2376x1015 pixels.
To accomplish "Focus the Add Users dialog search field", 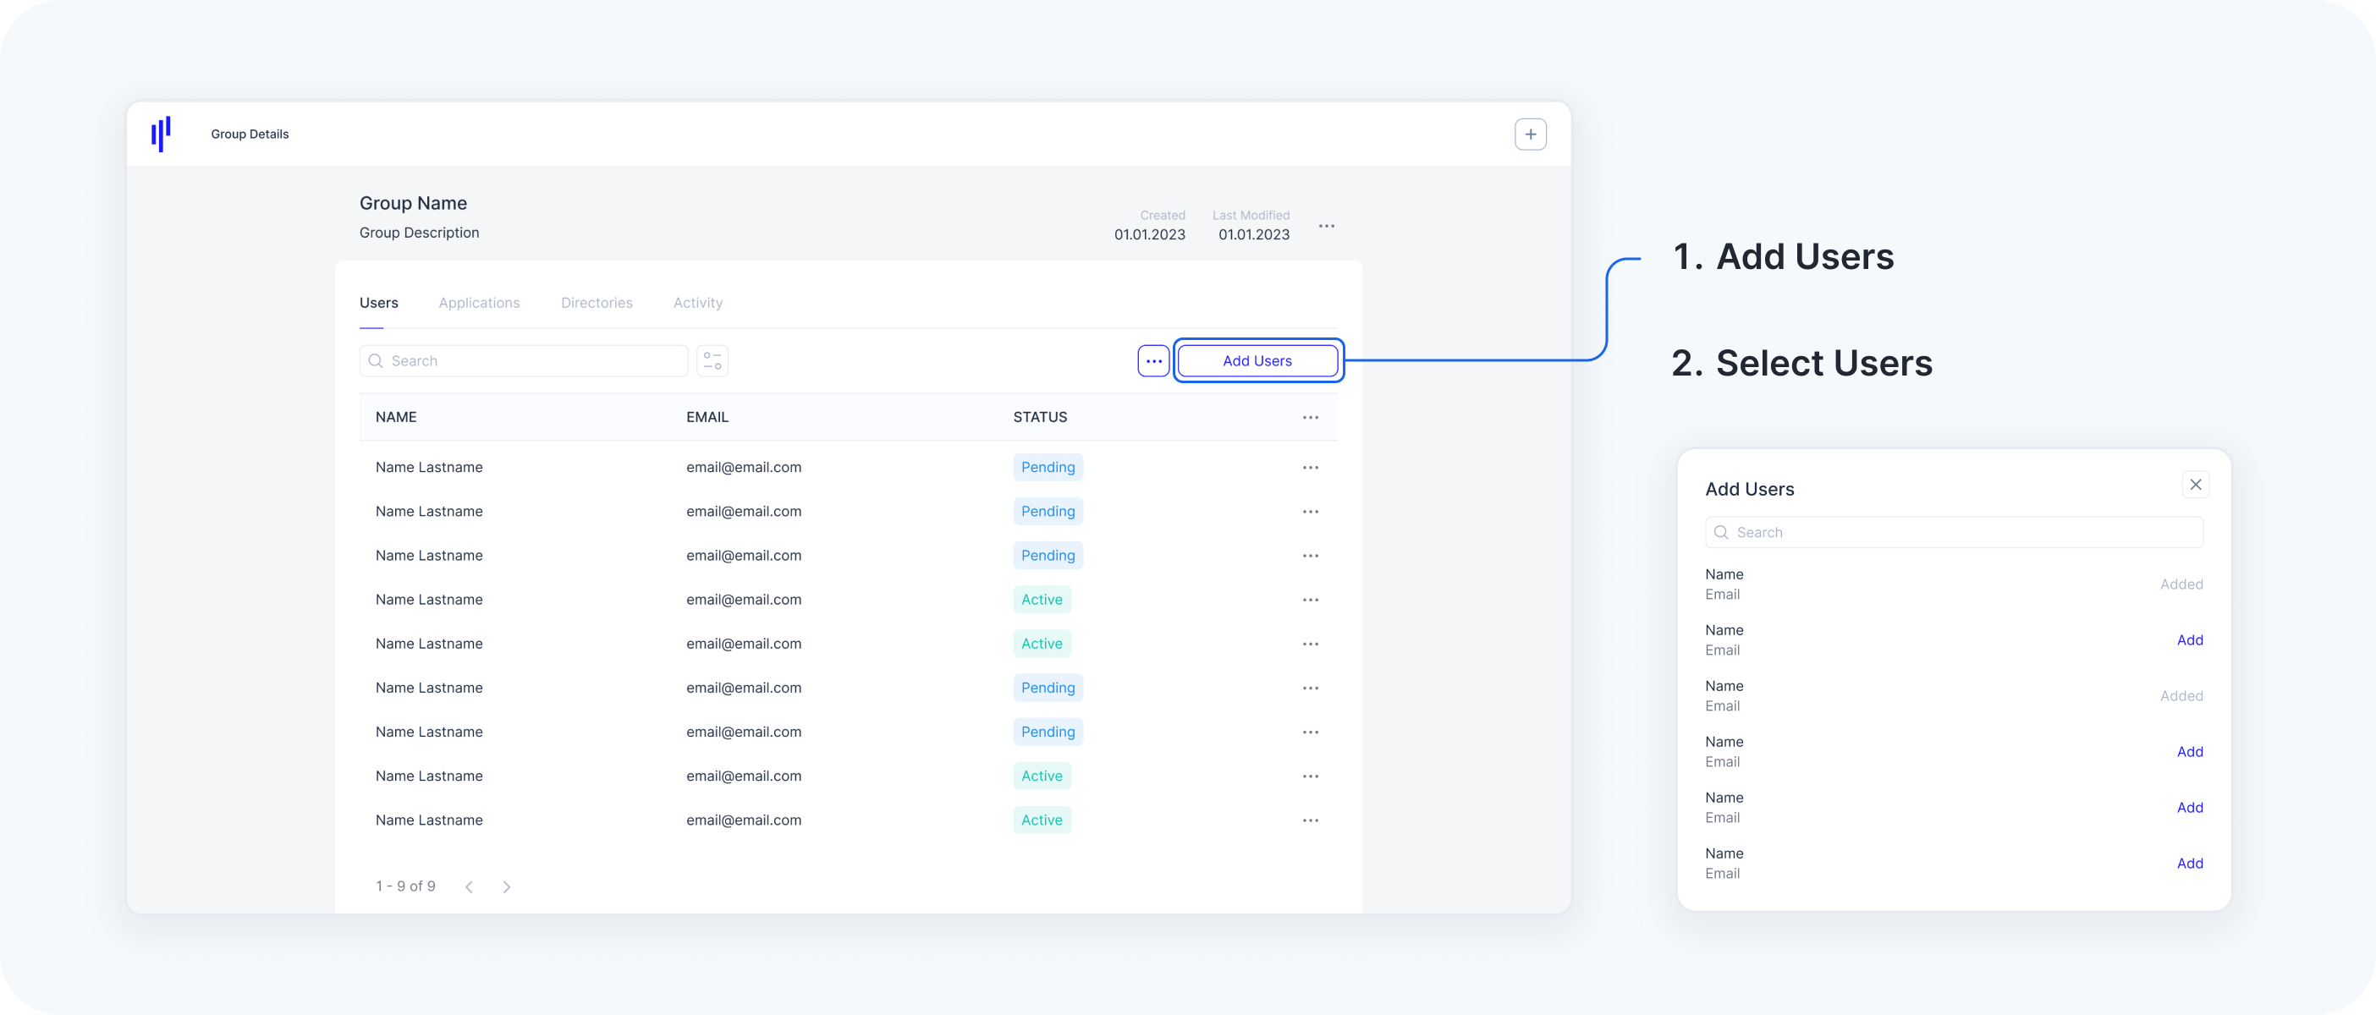I will pos(1965,533).
